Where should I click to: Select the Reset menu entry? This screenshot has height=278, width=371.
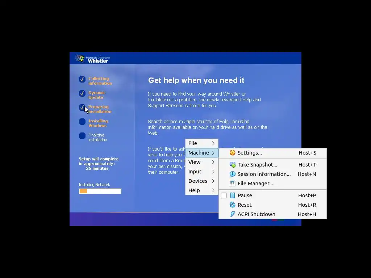pos(272,205)
